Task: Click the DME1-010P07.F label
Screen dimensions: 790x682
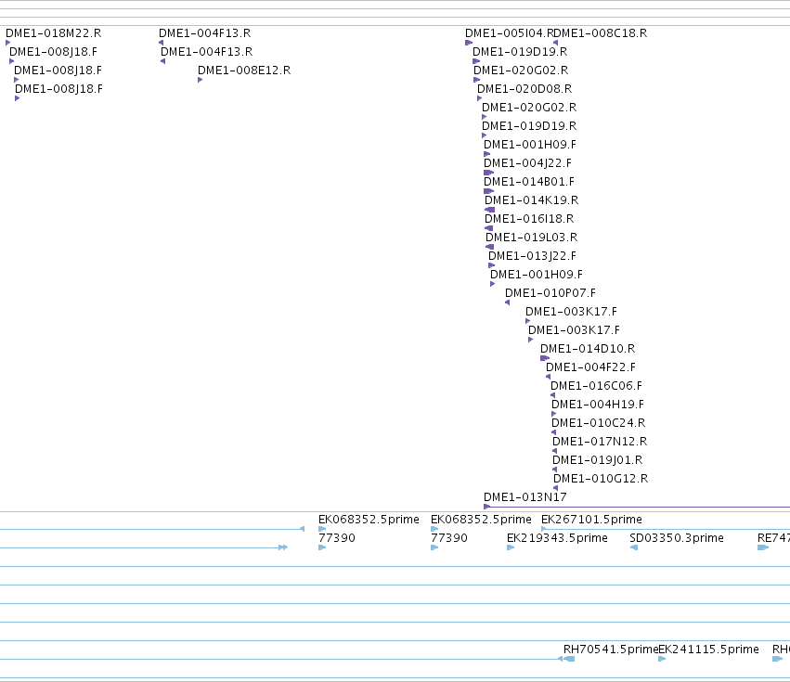Action: 550,293
